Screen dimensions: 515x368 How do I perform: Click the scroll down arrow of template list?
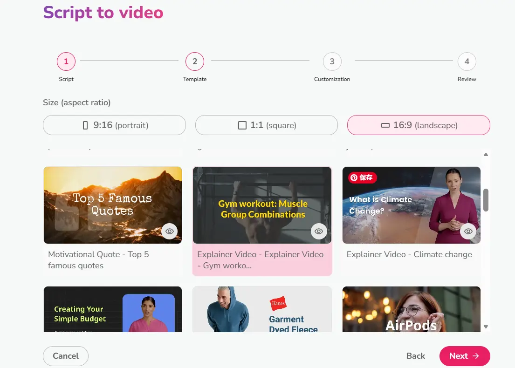coord(486,327)
